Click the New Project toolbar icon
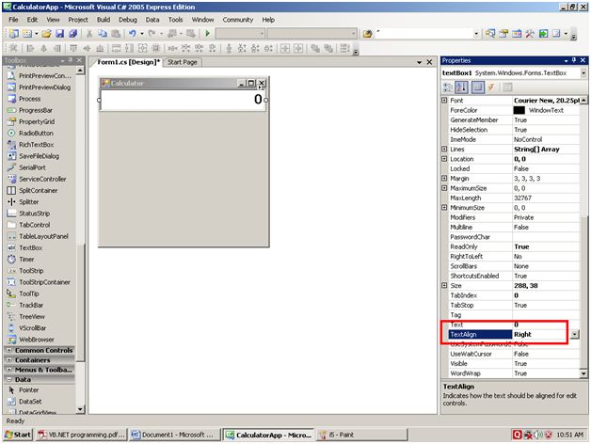The image size is (591, 444). coord(14,34)
